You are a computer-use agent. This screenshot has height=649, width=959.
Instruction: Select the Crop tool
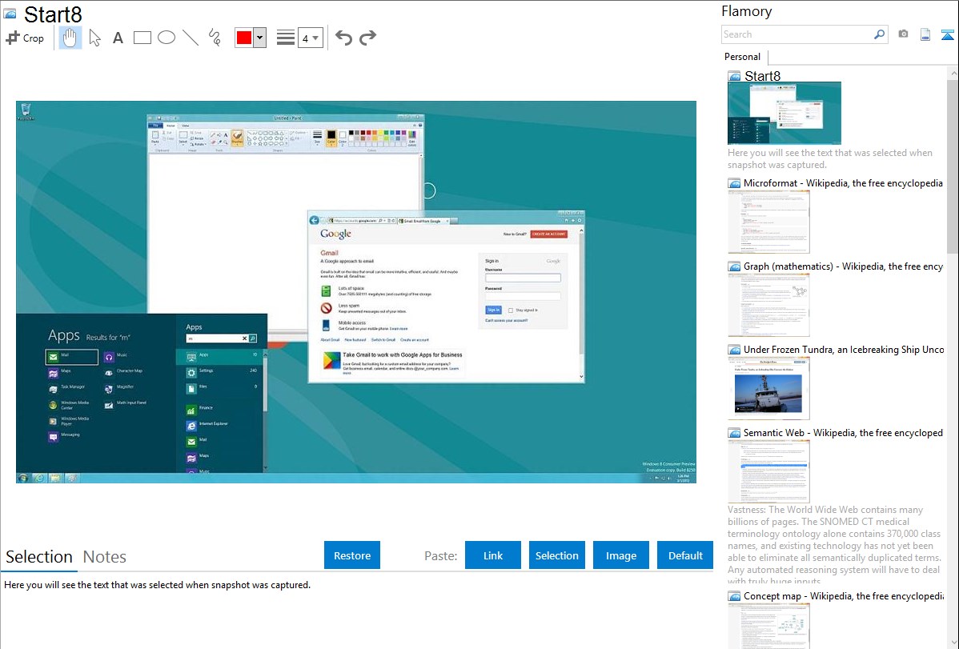click(x=25, y=38)
